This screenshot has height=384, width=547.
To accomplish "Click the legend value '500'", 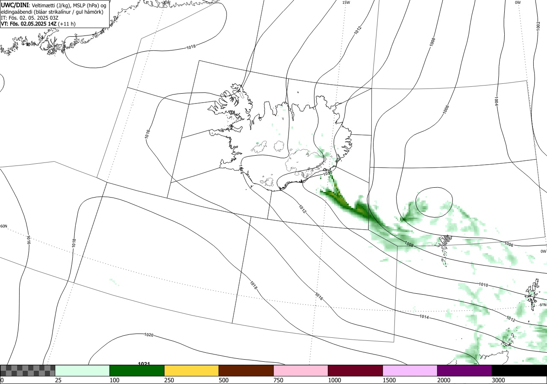I will pos(224,380).
